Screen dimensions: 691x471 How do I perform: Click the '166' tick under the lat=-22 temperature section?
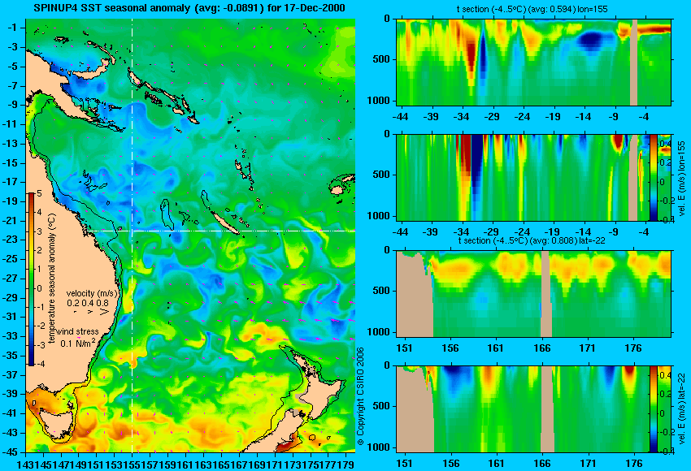(x=542, y=348)
